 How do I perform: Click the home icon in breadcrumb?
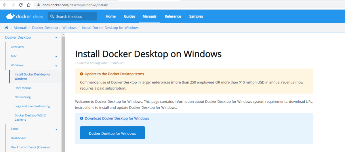click(x=7, y=28)
